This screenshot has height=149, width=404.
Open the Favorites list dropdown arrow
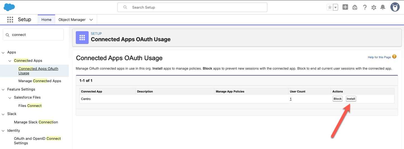pos(336,8)
